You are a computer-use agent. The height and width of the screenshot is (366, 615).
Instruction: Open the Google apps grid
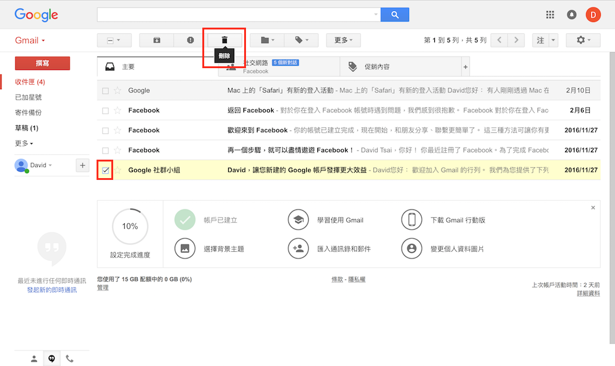[550, 15]
